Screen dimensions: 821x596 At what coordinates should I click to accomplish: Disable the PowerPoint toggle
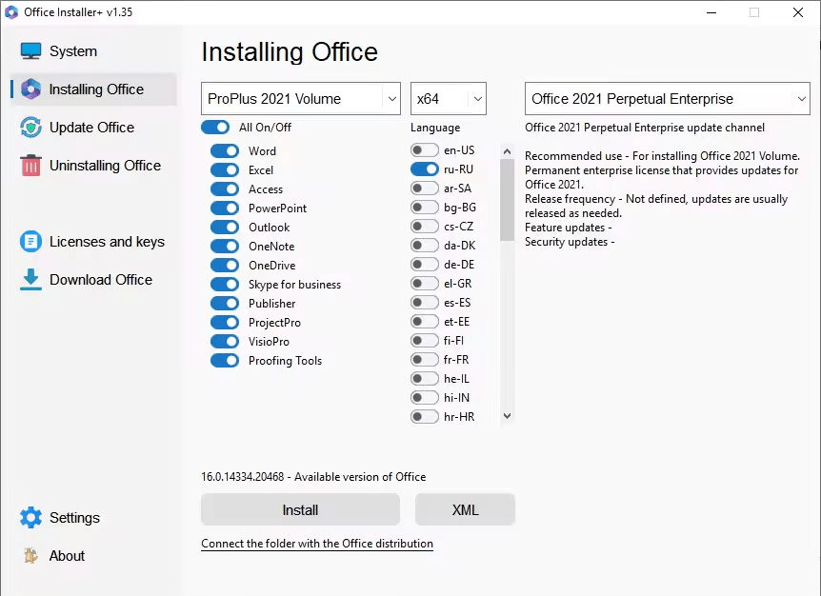coord(225,208)
